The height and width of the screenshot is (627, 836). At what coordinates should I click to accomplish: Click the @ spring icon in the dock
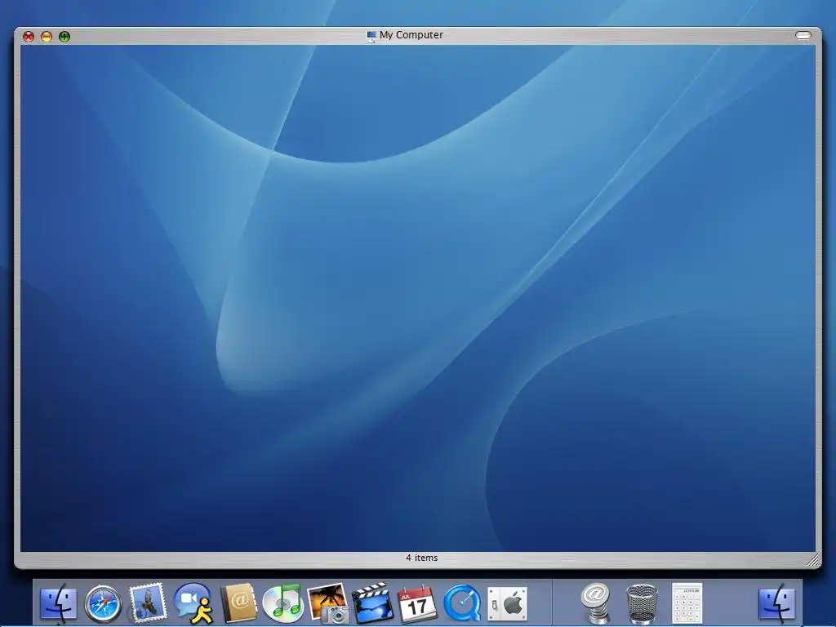[x=595, y=603]
